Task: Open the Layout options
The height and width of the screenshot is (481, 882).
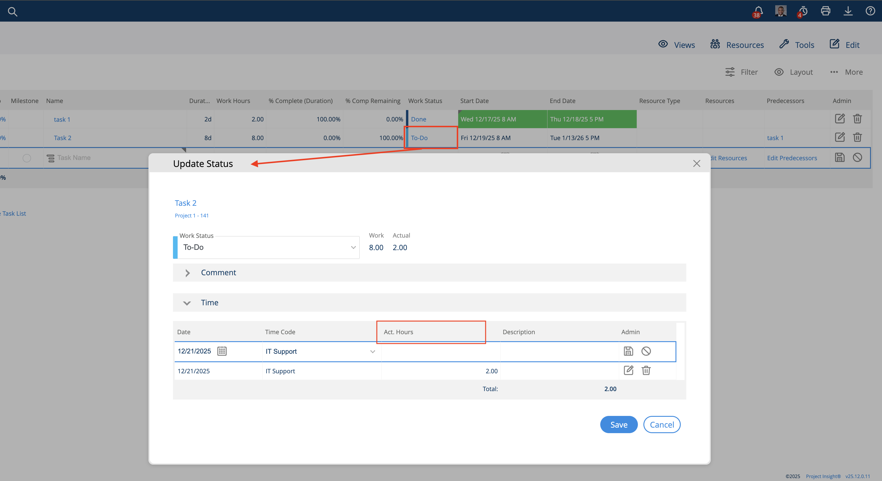Action: pyautogui.click(x=794, y=72)
